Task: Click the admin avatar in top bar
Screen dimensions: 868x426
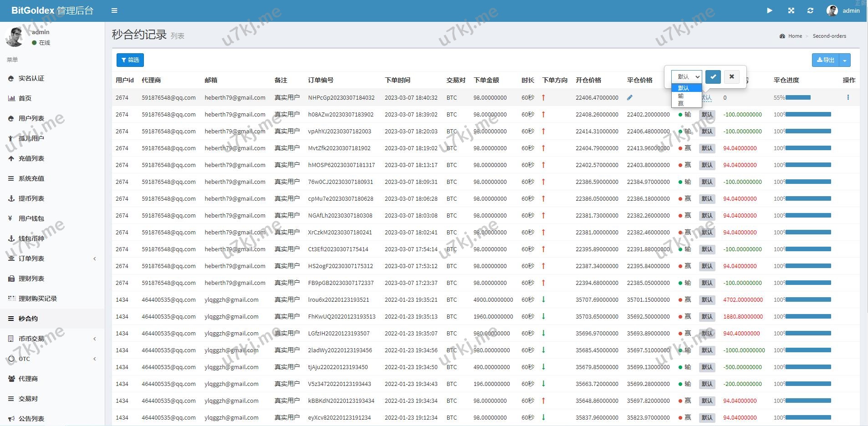Action: 832,10
